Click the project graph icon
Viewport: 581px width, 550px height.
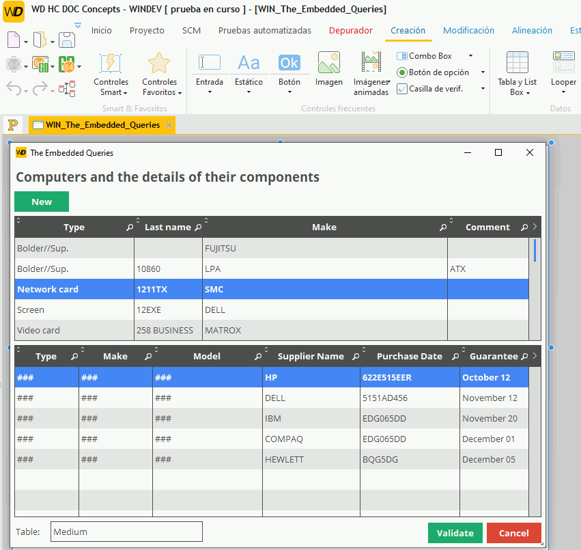(x=67, y=89)
